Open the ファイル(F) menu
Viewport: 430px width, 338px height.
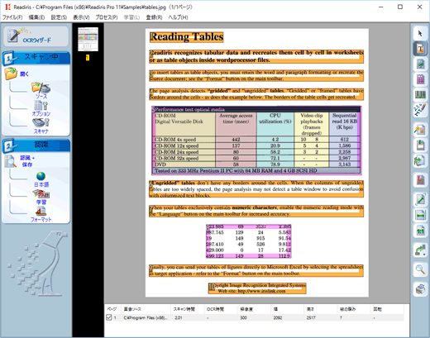(x=12, y=17)
